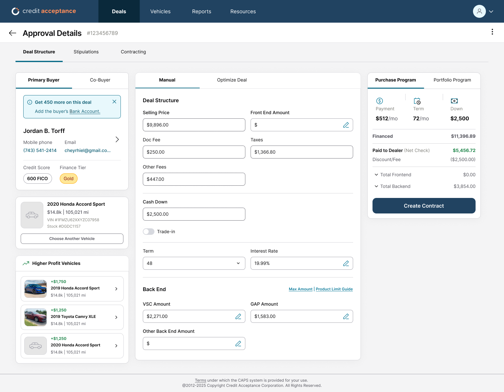The image size is (504, 392).
Task: Toggle the Trade-in switch
Action: 149,232
